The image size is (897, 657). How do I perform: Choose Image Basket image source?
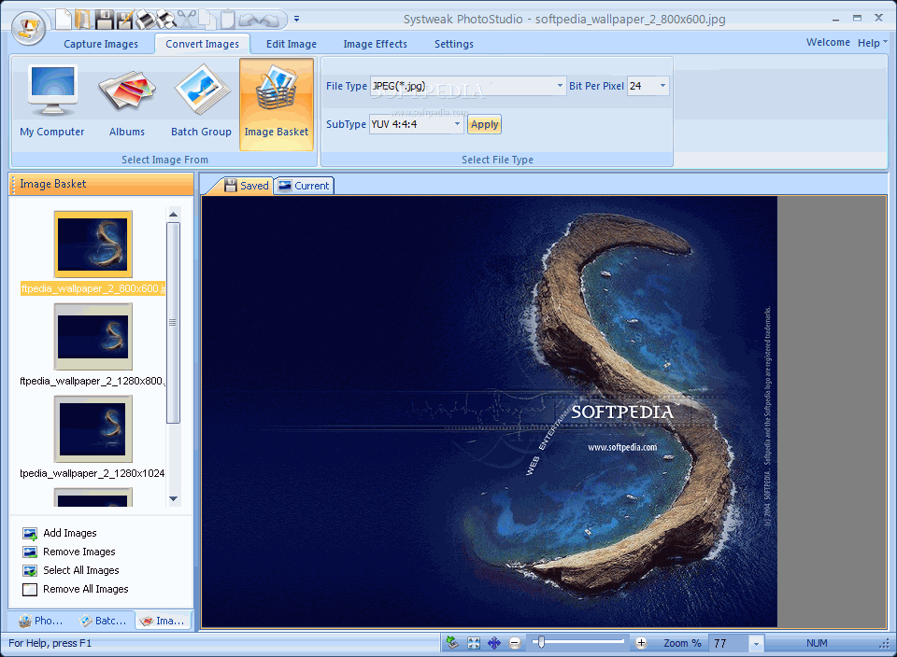click(277, 104)
